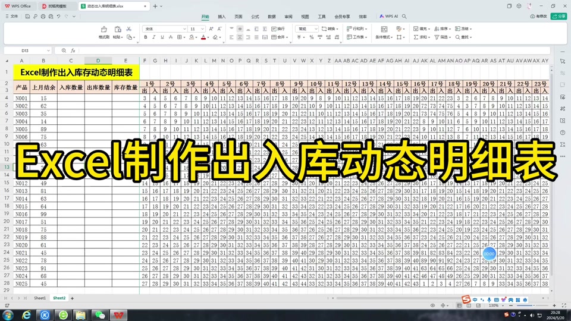Click the Find (查找) magnifier icon
This screenshot has width=571, height=321.
(x=458, y=37)
